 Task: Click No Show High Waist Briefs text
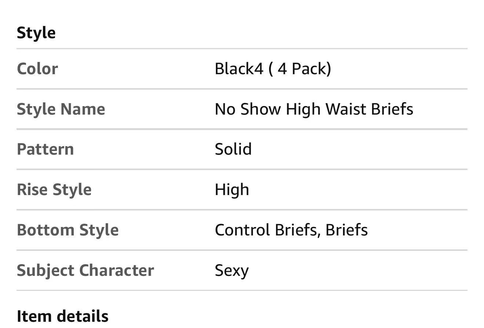point(314,109)
